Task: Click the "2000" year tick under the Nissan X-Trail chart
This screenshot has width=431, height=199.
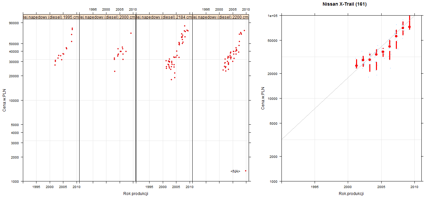Action: pos(348,187)
